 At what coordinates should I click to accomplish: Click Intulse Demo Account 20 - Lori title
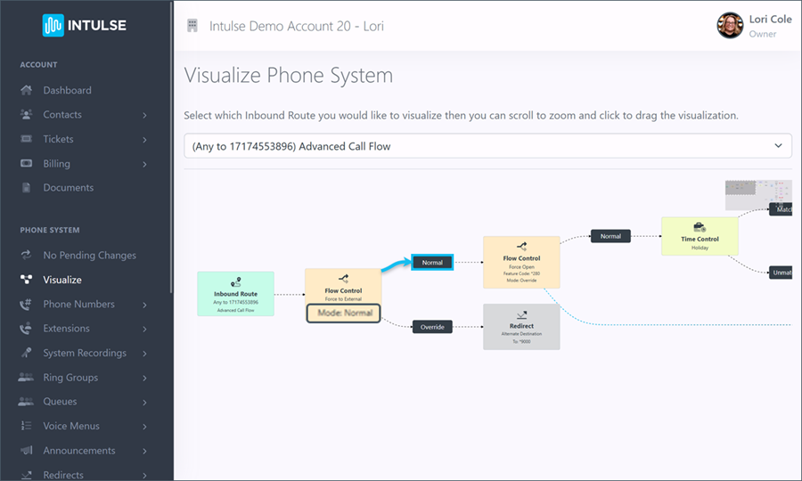[x=296, y=26]
